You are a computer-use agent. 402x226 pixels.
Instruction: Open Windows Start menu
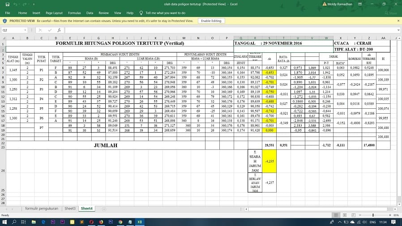coord(4,222)
